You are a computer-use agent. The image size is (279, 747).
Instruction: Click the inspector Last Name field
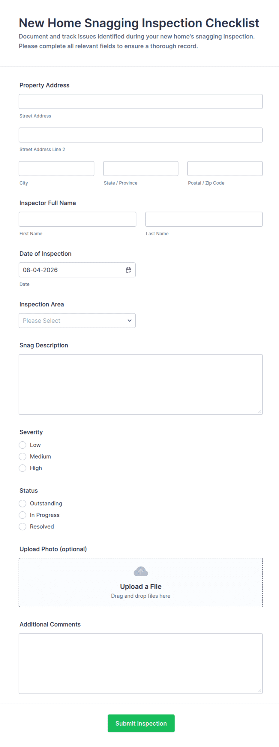point(204,219)
